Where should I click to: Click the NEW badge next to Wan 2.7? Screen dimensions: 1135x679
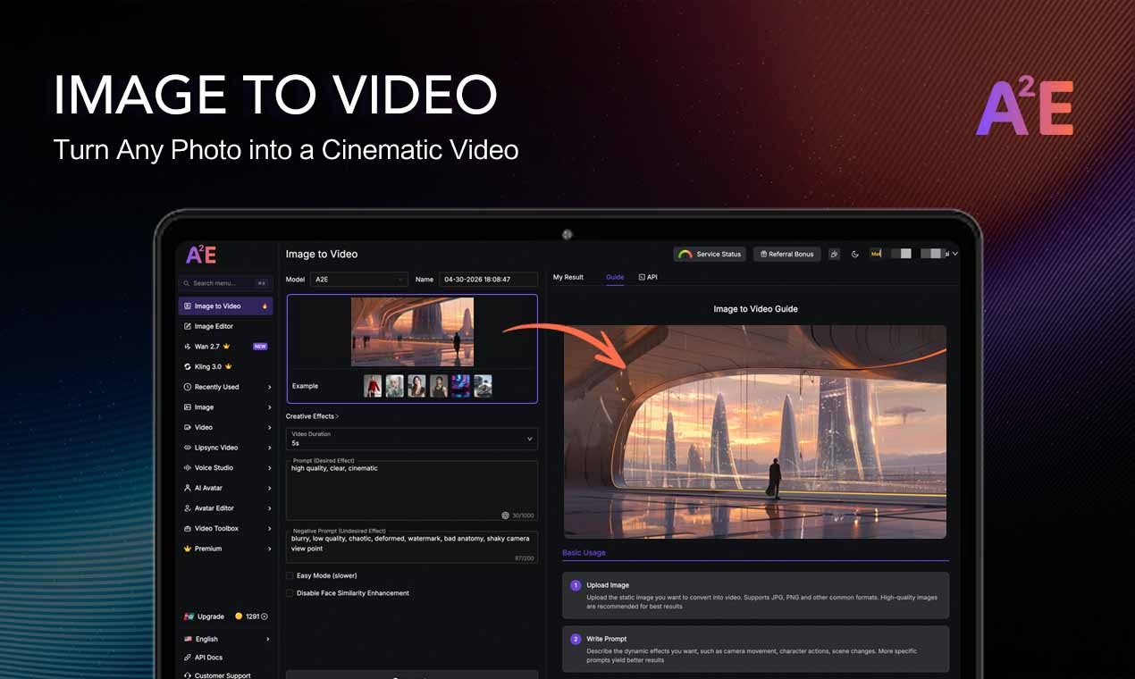click(260, 347)
